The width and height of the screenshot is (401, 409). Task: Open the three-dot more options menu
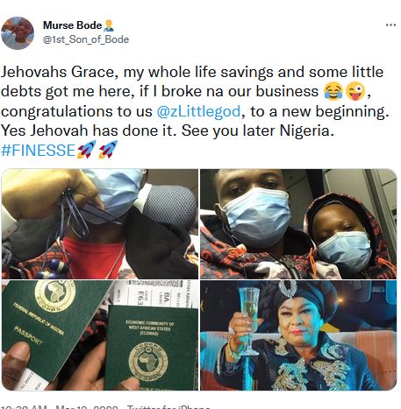[390, 25]
